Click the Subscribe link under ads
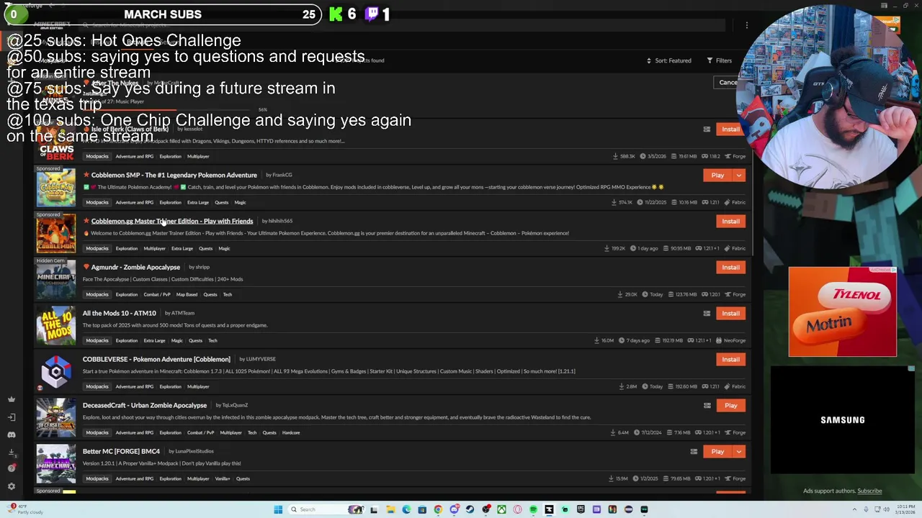This screenshot has height=518, width=922. coord(869,491)
